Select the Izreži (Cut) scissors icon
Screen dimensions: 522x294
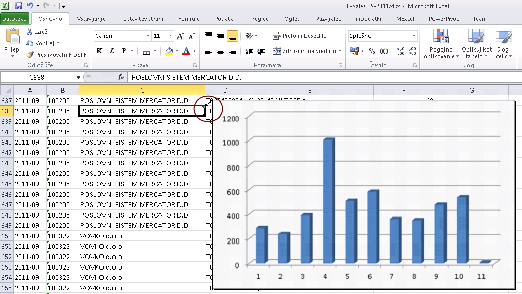pyautogui.click(x=31, y=32)
